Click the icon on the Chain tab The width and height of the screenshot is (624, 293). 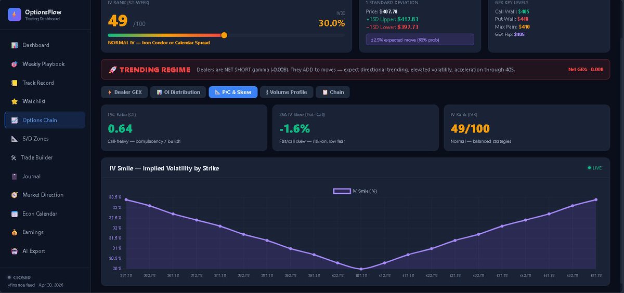[x=325, y=92]
